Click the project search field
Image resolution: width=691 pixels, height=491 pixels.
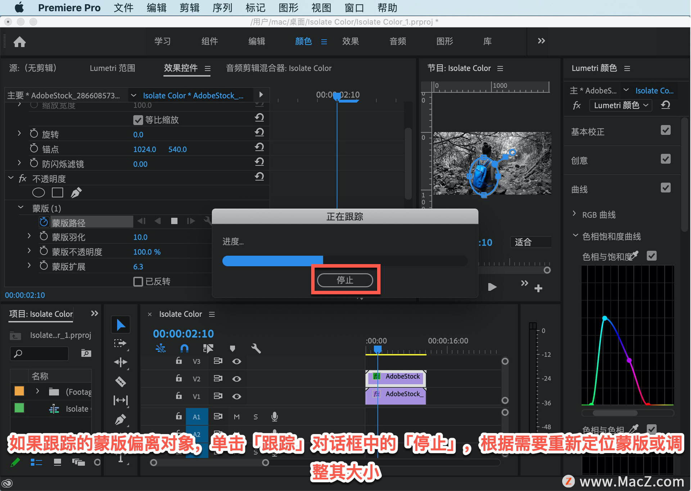click(x=40, y=354)
